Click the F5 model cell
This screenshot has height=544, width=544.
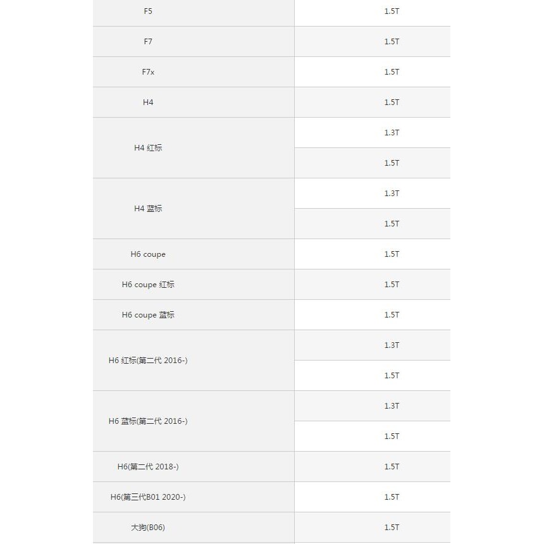pos(148,11)
